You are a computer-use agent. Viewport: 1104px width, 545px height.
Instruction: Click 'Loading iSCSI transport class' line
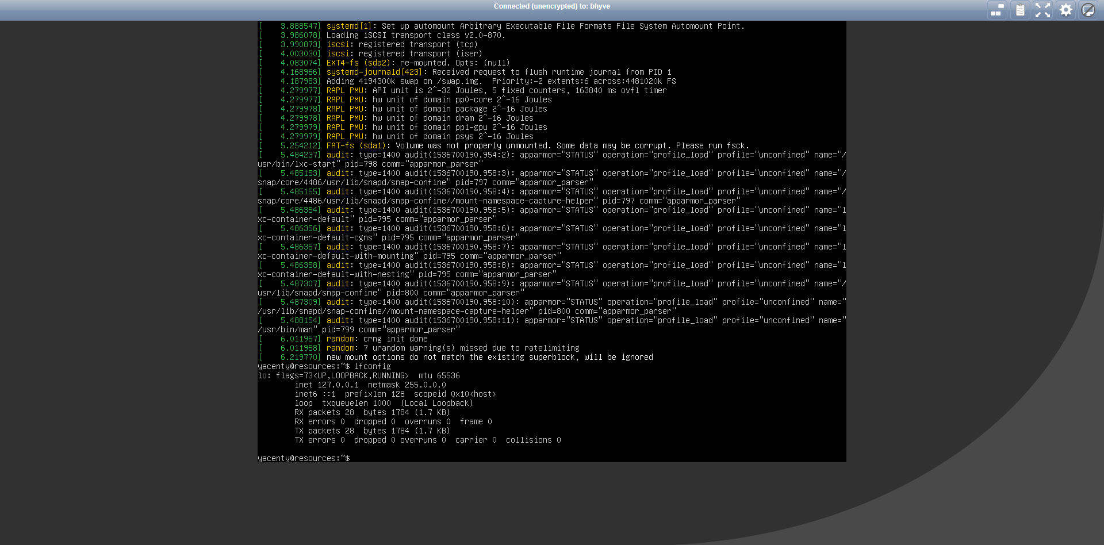pyautogui.click(x=382, y=35)
